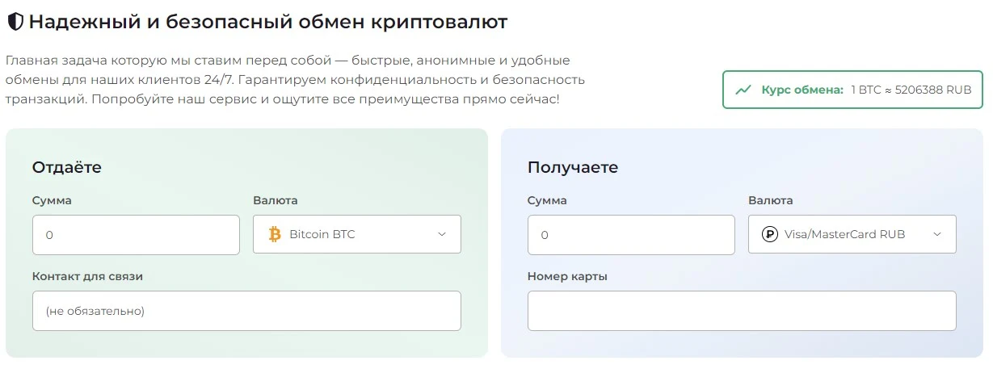Open the Bitcoin BTC currency selector
The height and width of the screenshot is (373, 993).
click(357, 234)
